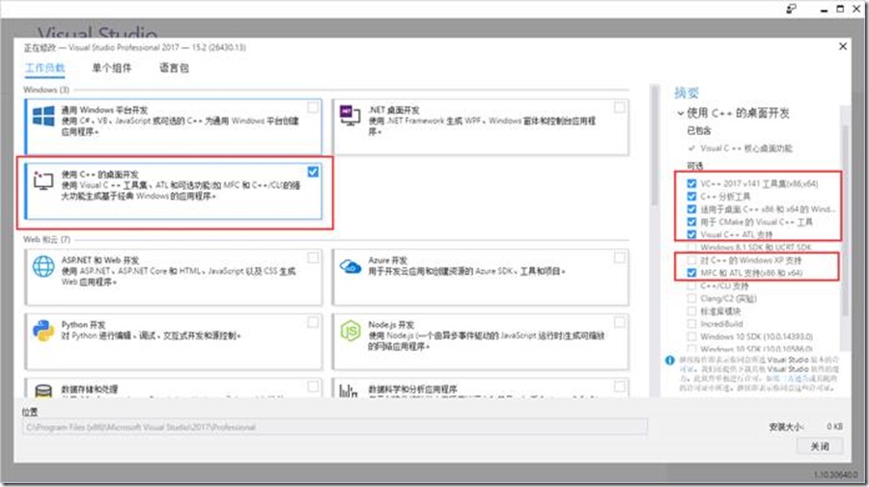Collapse the C++ desktop development summary section
The height and width of the screenshot is (487, 869).
pyautogui.click(x=680, y=114)
